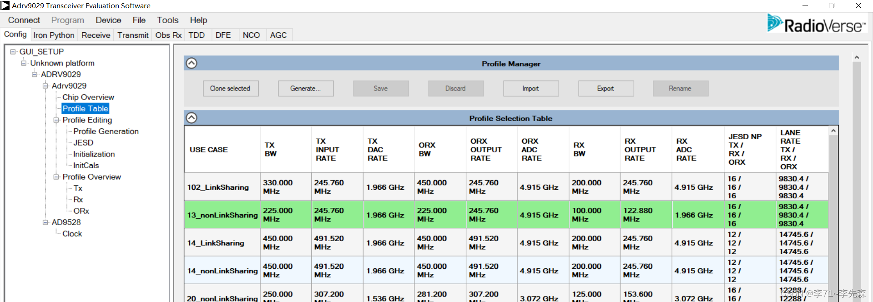
Task: Select Initialization in the tree
Action: pos(94,154)
